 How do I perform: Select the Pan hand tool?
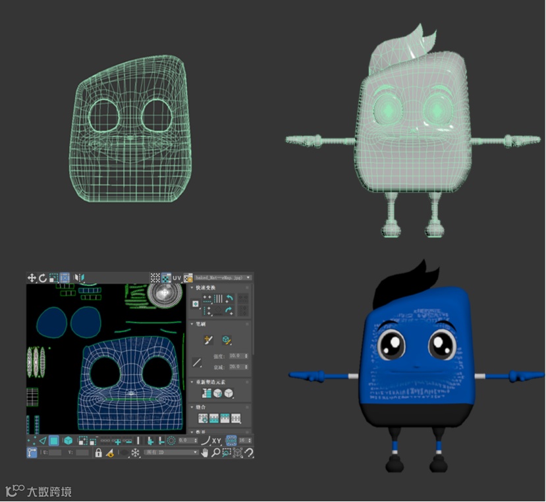click(x=205, y=453)
